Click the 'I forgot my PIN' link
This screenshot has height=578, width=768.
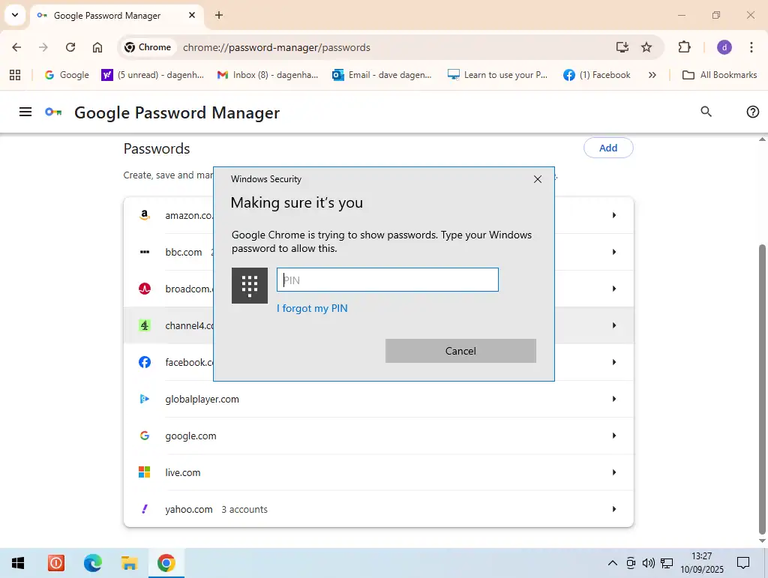coord(312,308)
